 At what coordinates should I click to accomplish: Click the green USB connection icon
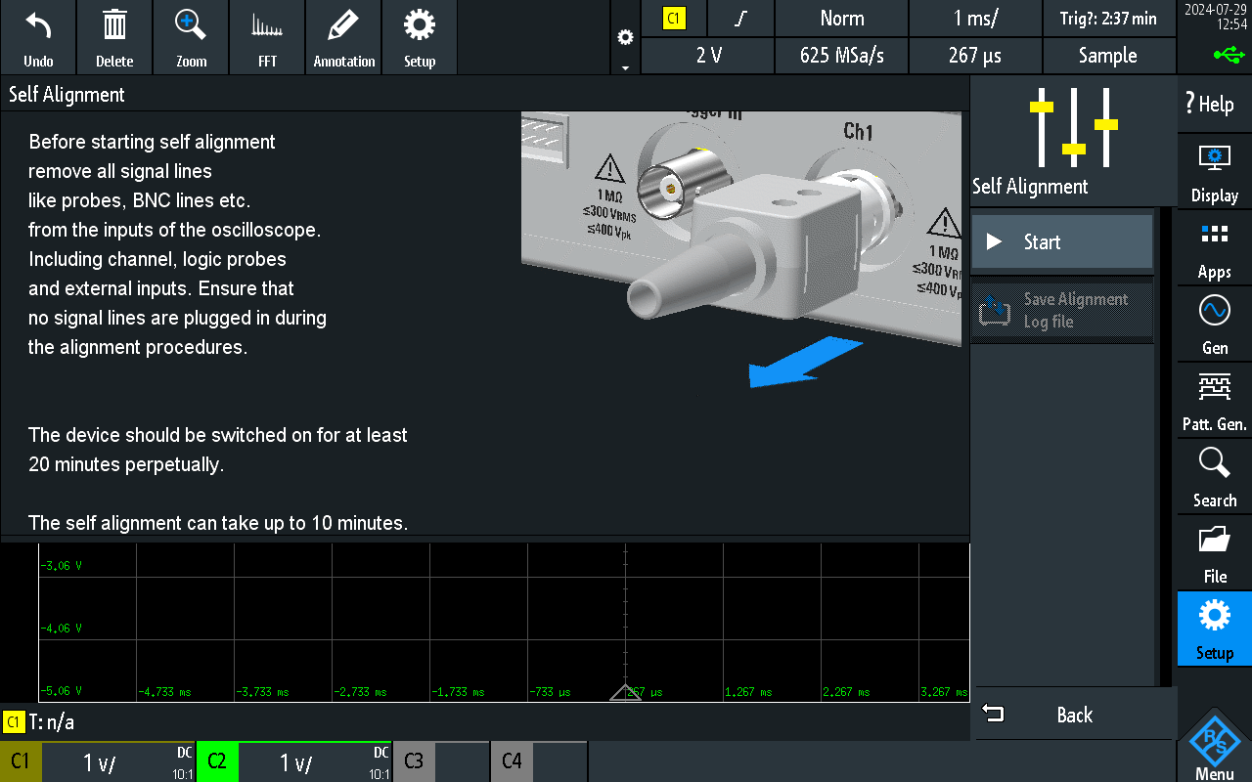point(1230,55)
